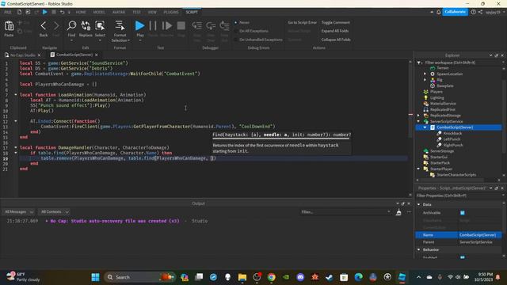The height and width of the screenshot is (285, 507).
Task: Click the Undo arrow in quick-access toolbar
Action: 62,12
